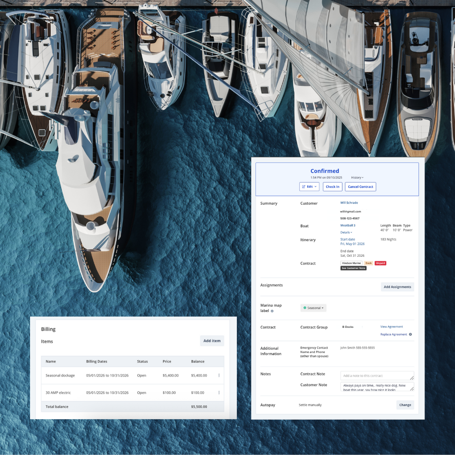Expand the History dropdown
The image size is (455, 455).
tap(357, 178)
